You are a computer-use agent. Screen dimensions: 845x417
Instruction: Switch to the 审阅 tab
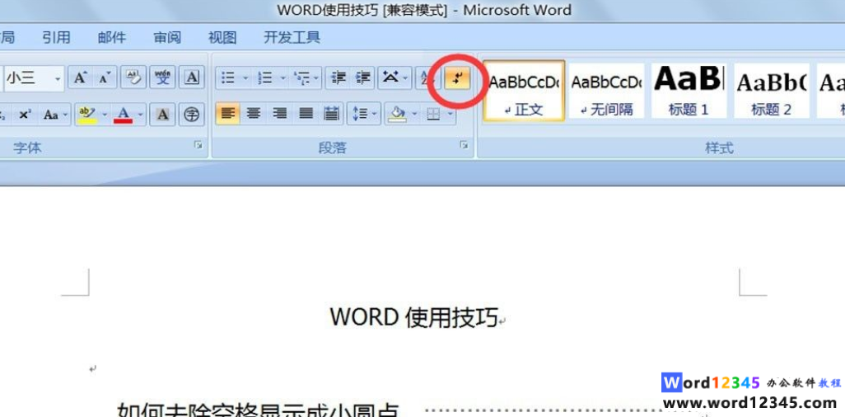pyautogui.click(x=167, y=37)
